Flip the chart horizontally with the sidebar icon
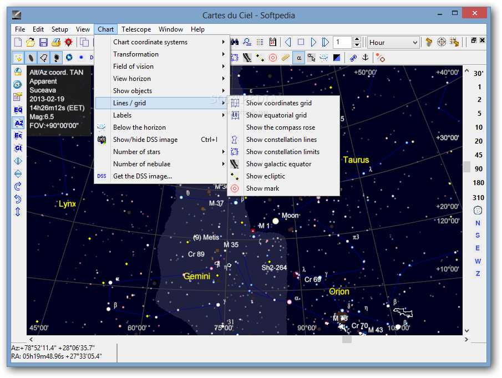This screenshot has width=502, height=378. pos(18,161)
